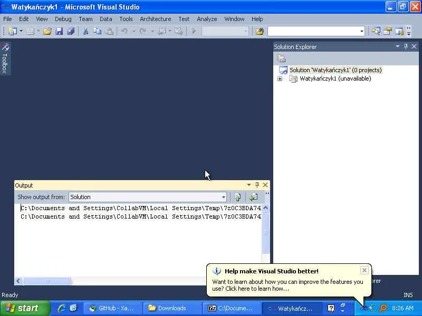Screen dimensions: 422x316
Task: Open the Edit menu
Action: point(24,19)
